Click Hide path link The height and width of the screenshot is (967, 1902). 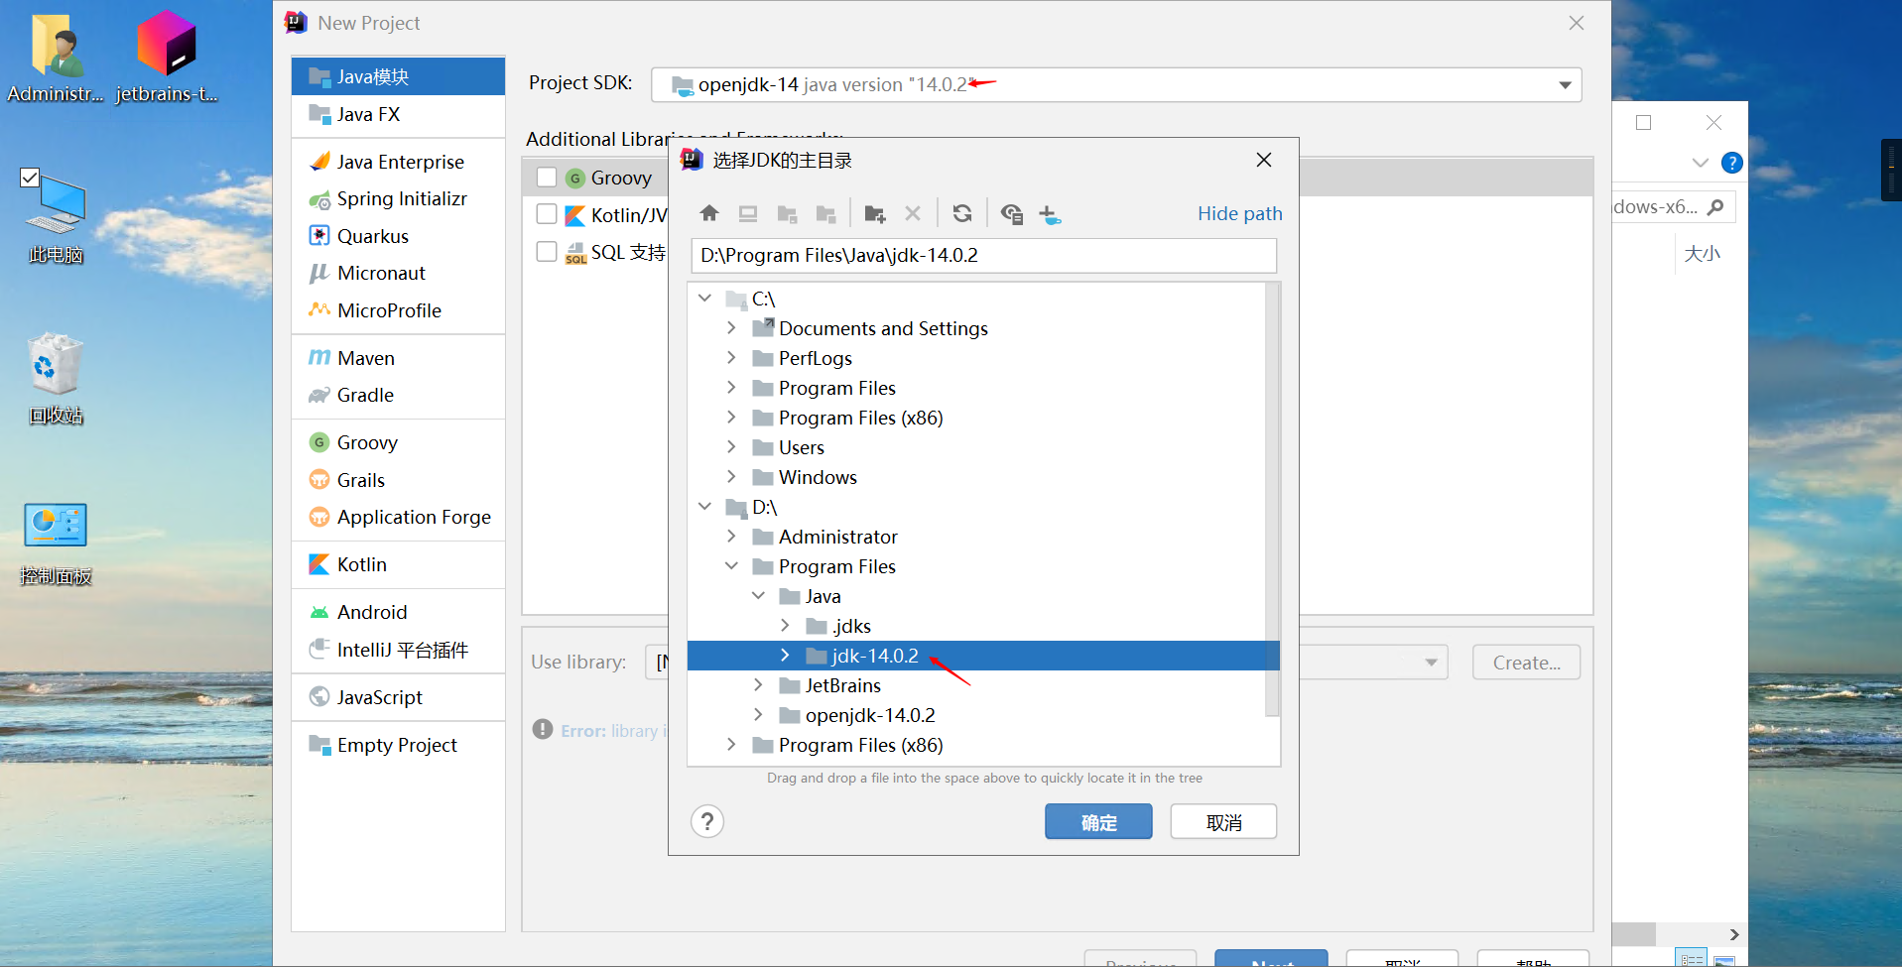[x=1239, y=213]
